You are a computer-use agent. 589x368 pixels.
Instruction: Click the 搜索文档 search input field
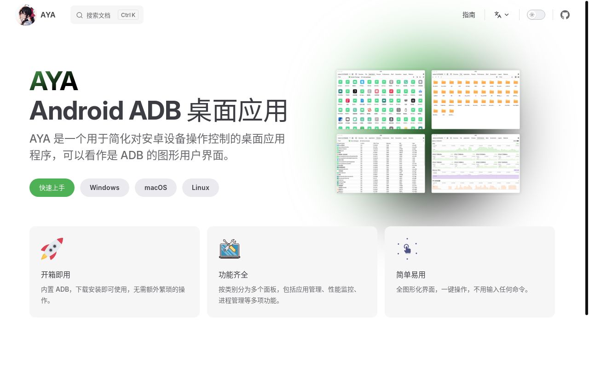(99, 15)
